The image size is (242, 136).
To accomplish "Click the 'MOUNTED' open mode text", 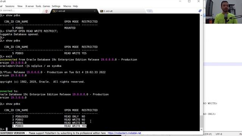I will tap(70, 28).
